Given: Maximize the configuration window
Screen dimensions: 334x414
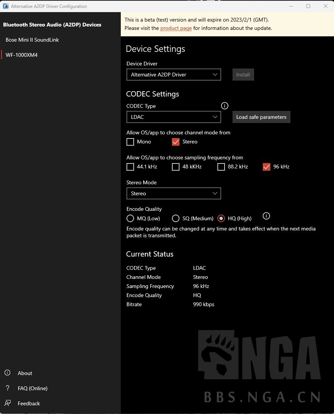Looking at the screenshot, I should (308, 6).
